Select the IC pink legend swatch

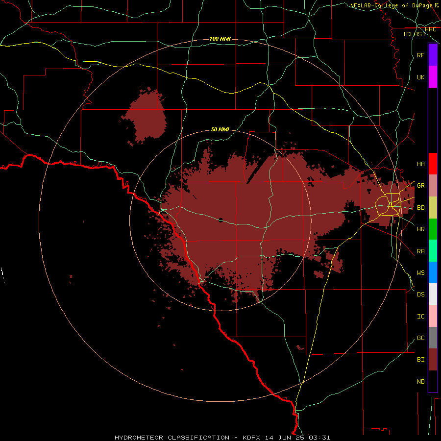[x=433, y=316]
